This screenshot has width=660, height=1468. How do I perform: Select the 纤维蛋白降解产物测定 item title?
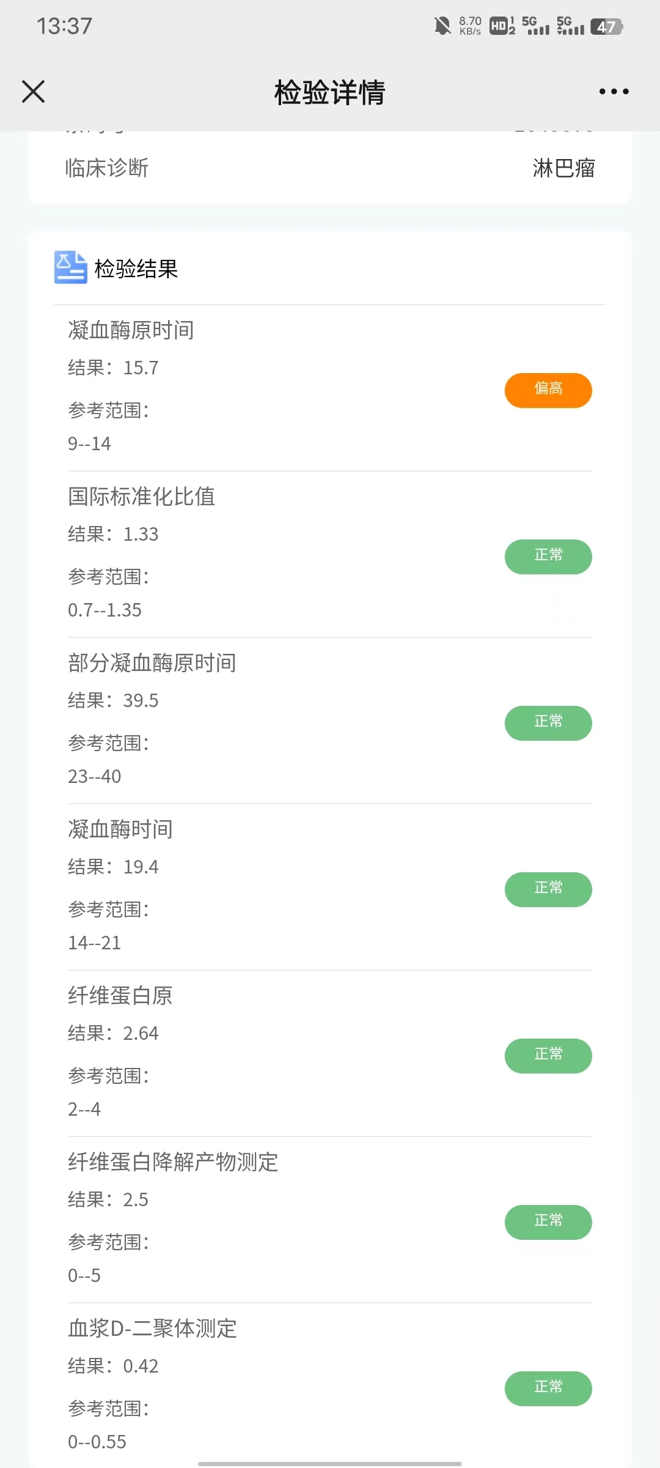(173, 1162)
